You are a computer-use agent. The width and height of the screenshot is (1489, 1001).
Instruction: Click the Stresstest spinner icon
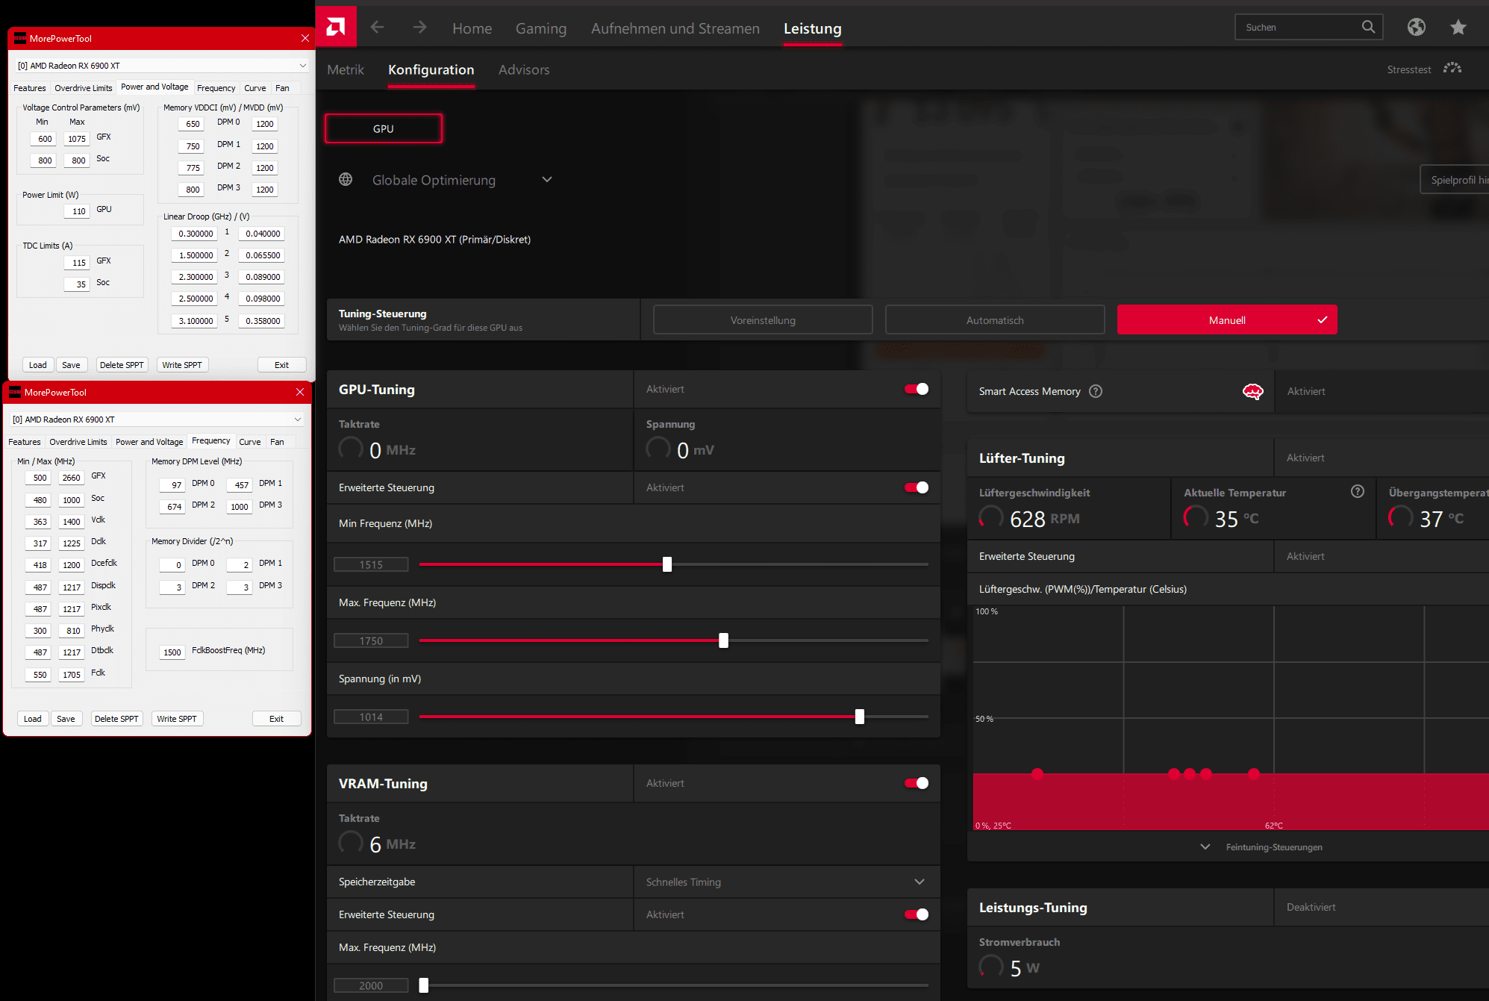coord(1452,69)
